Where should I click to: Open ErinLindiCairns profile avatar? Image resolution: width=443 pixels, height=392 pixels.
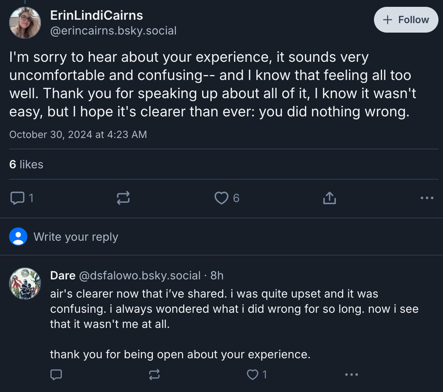pyautogui.click(x=25, y=23)
